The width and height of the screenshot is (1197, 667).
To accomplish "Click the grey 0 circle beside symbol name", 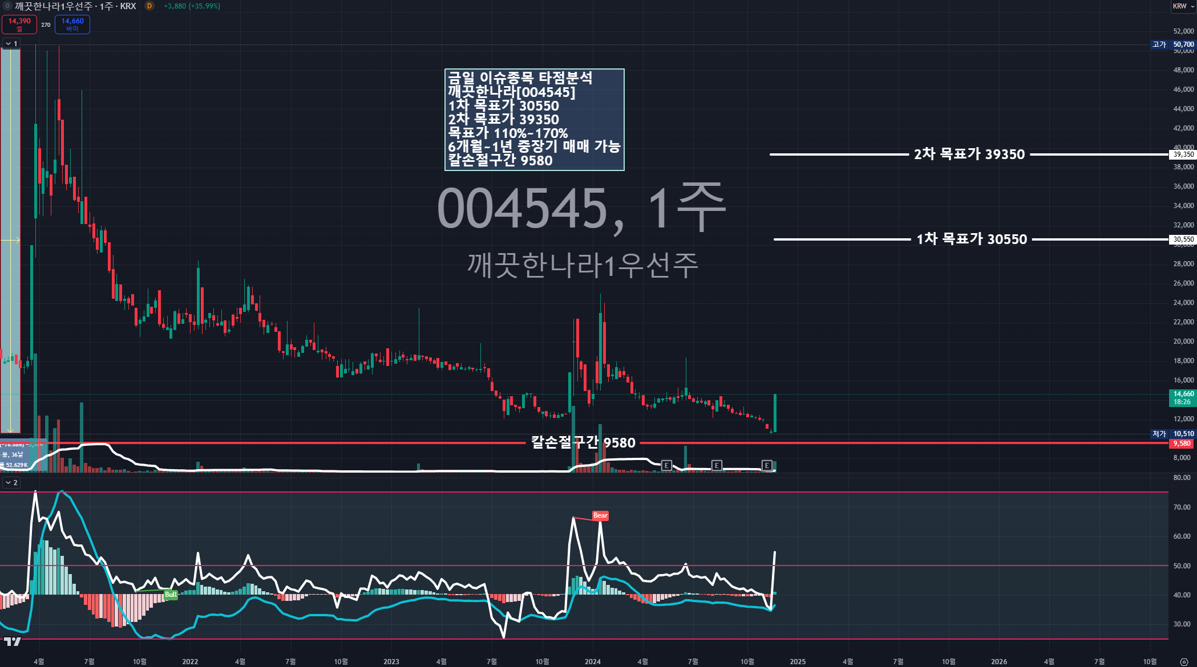I will click(x=8, y=6).
